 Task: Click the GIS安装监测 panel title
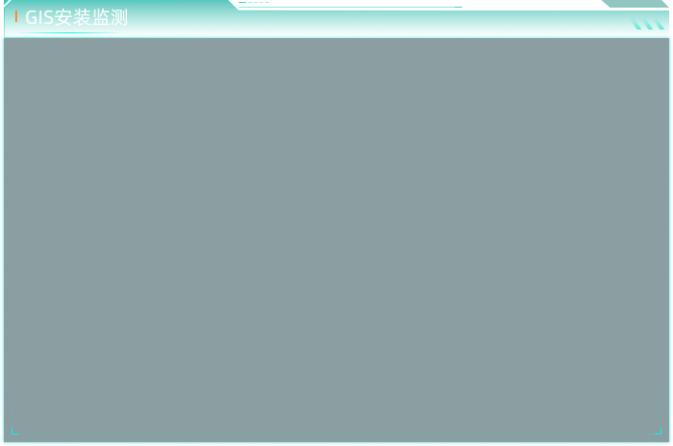(x=76, y=18)
